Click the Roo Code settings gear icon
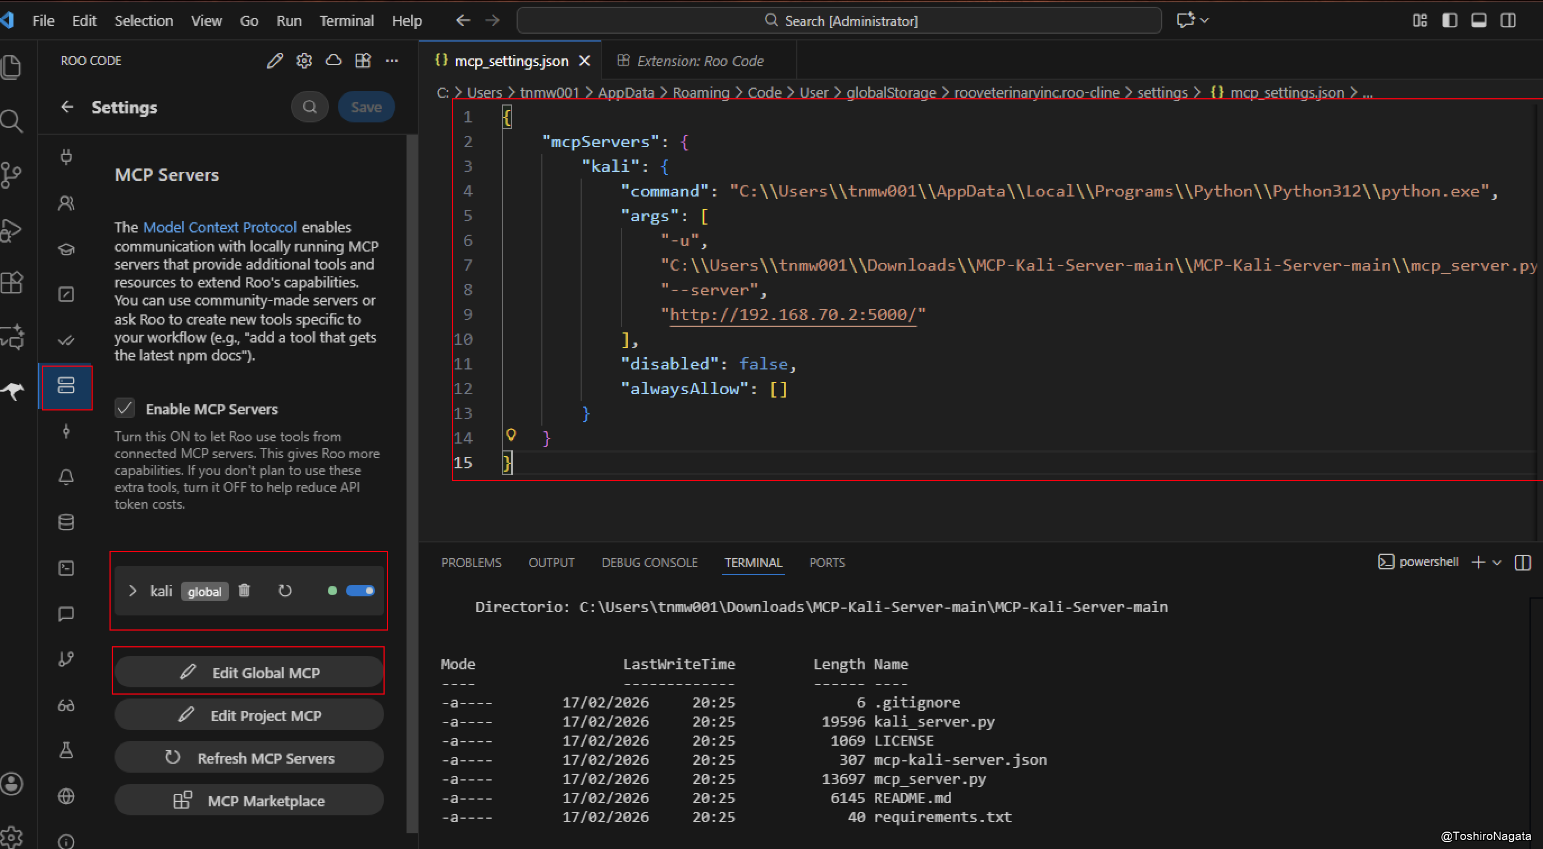This screenshot has width=1543, height=849. point(304,61)
